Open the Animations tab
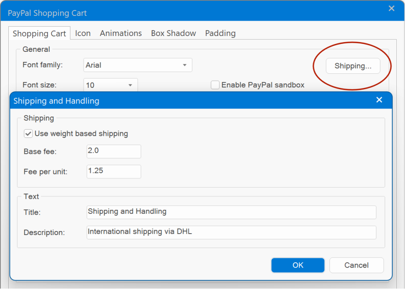 (120, 33)
